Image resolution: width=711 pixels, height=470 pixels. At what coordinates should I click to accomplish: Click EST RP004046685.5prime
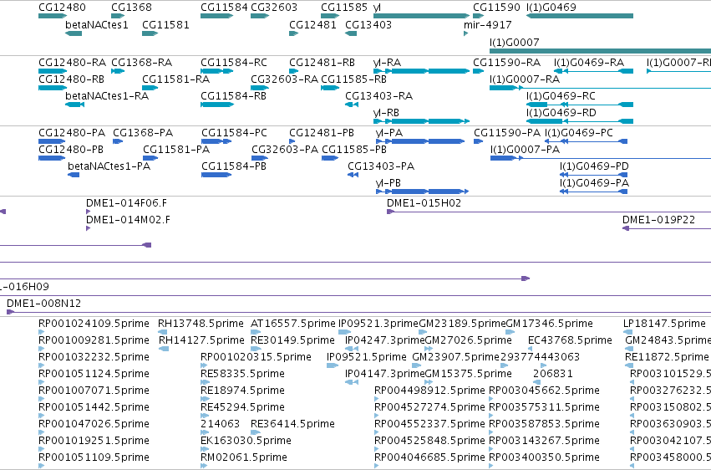click(x=376, y=466)
